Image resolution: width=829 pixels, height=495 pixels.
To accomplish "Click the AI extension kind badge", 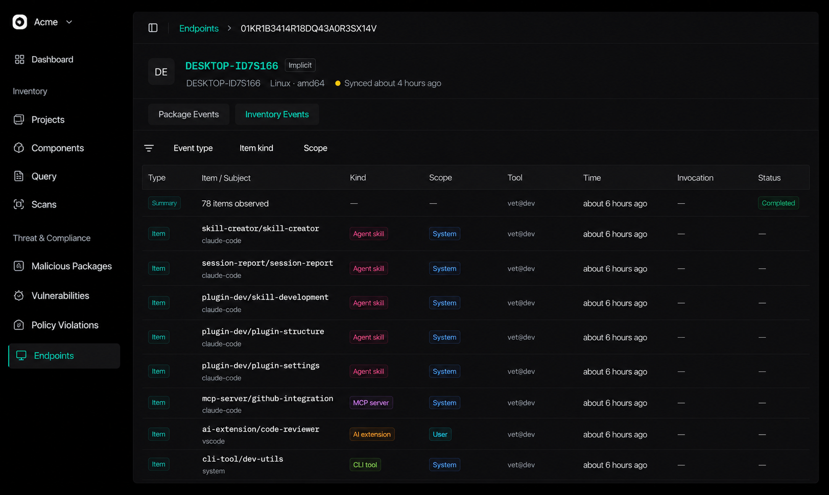I will [x=372, y=434].
